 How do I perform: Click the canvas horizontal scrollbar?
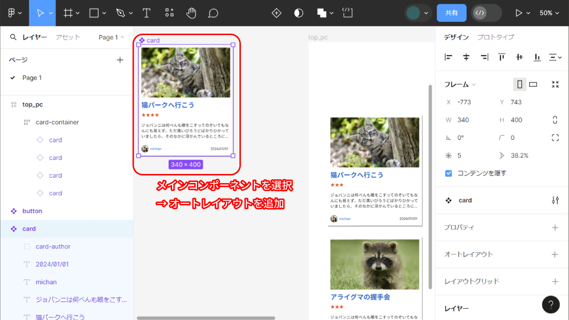pos(206,318)
